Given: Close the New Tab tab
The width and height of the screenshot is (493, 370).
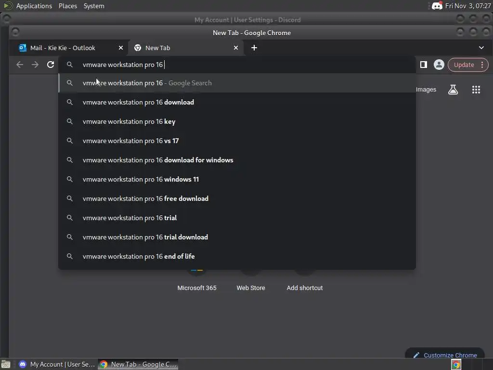Looking at the screenshot, I should (236, 48).
